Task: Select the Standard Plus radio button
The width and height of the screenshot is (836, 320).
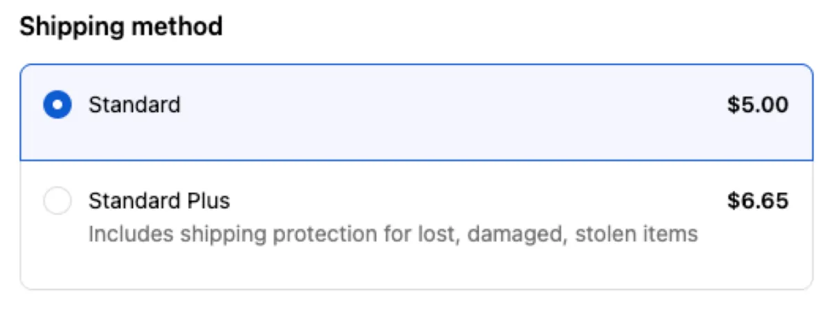Action: click(x=58, y=202)
